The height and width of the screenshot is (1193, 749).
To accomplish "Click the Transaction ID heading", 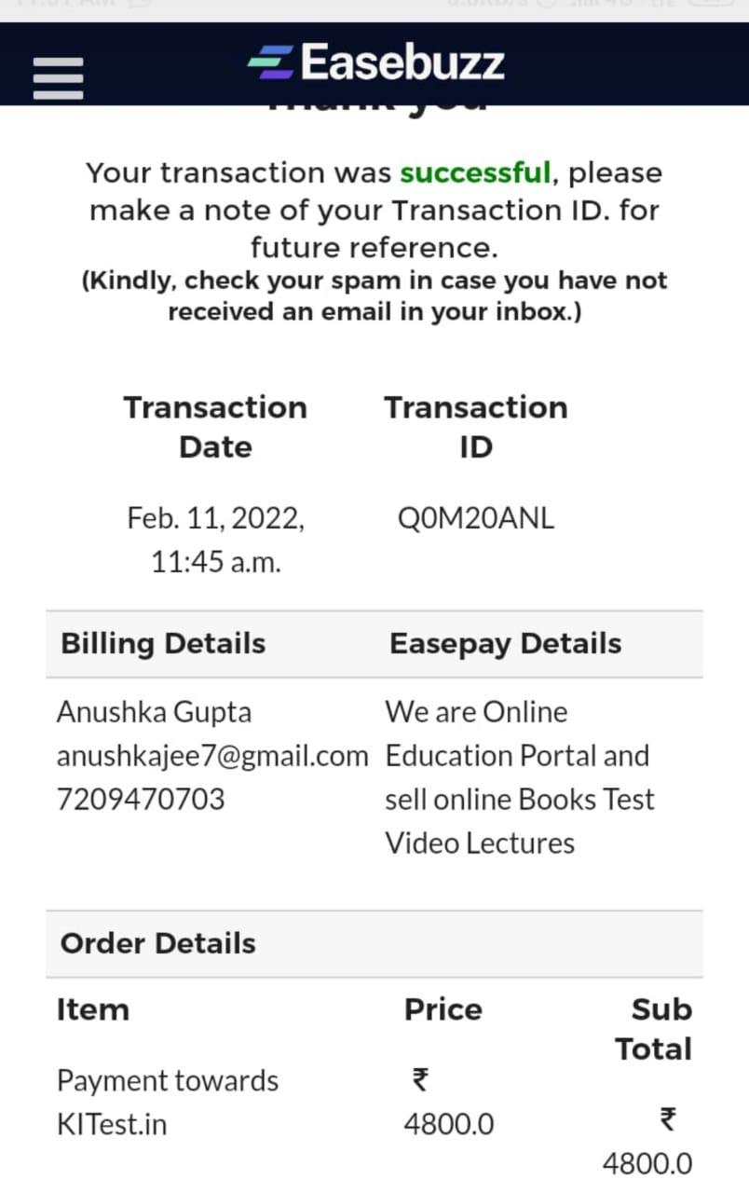I will 475,427.
